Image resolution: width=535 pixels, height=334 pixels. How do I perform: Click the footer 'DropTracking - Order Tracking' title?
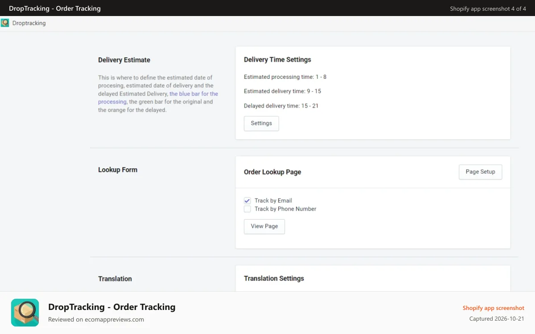[112, 307]
